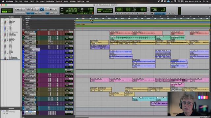This screenshot has height=118, width=211.
Task: Open Shaker P1 automation mode selector
Action: (35, 34)
